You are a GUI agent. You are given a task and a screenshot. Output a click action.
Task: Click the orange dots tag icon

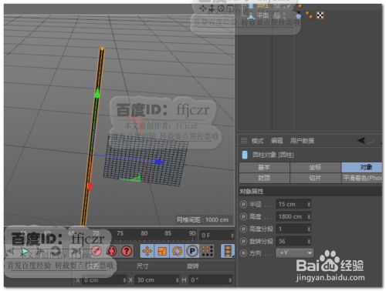309,15
